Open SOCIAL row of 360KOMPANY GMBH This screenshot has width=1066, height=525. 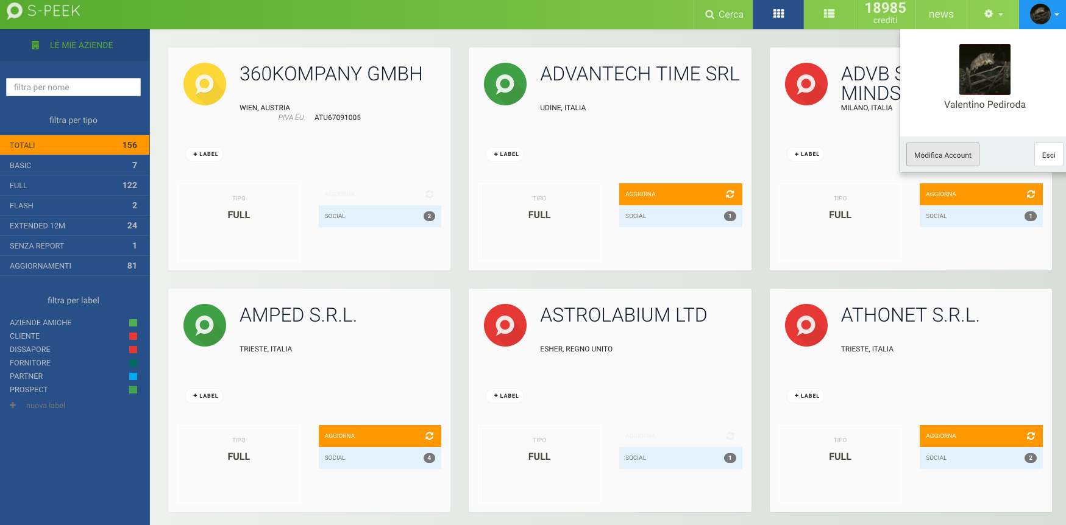380,216
